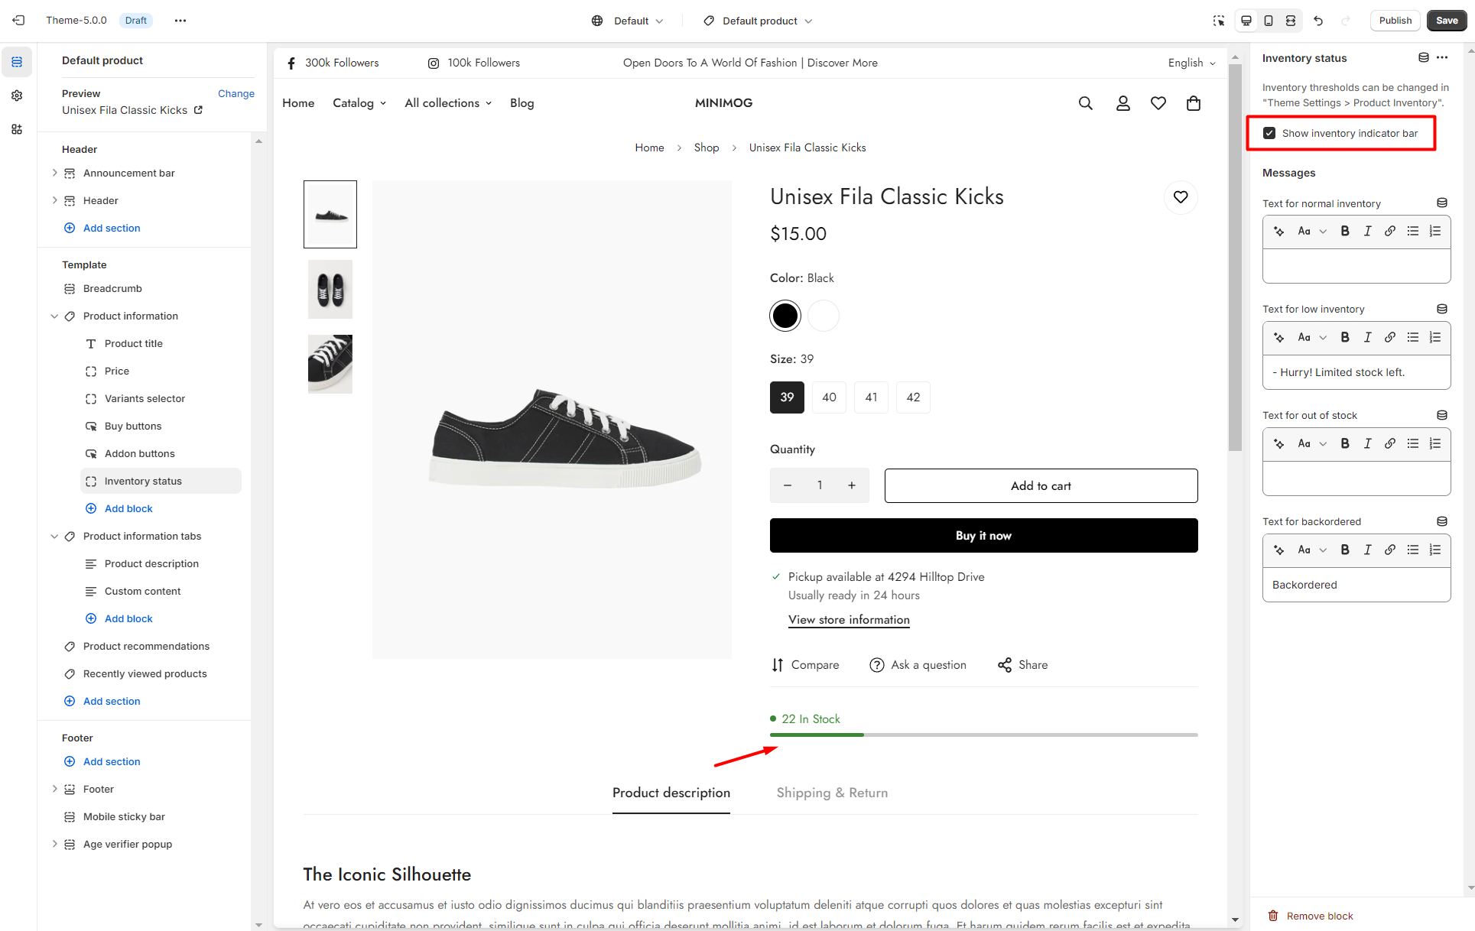
Task: Click the wishlist heart beside product title
Action: 1181,197
